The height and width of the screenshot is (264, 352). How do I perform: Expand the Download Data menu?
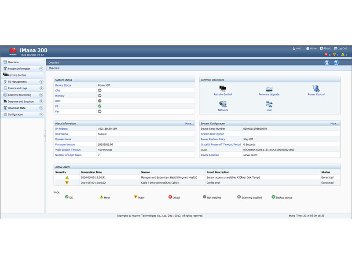tap(41, 108)
